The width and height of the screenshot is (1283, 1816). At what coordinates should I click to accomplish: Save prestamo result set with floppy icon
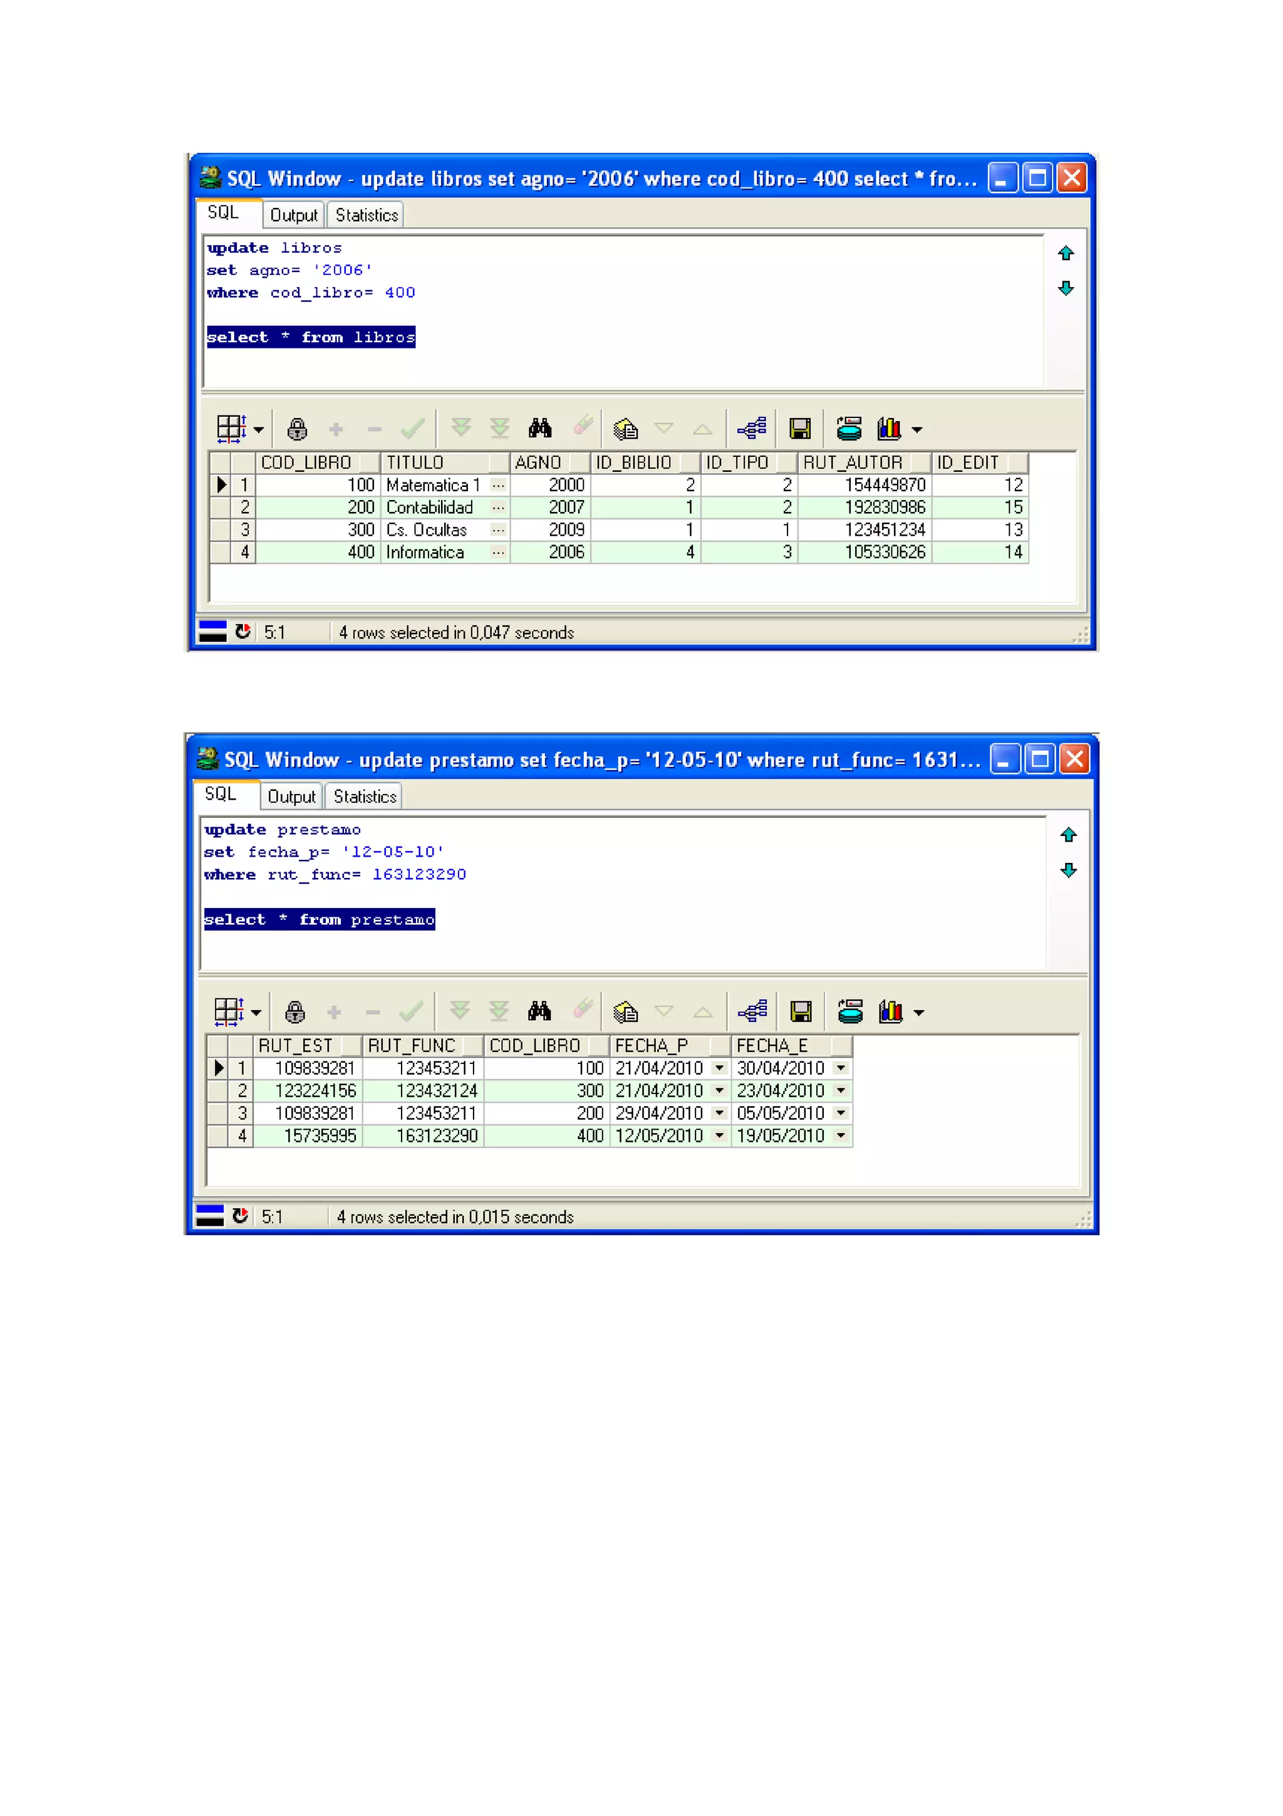click(x=801, y=1011)
